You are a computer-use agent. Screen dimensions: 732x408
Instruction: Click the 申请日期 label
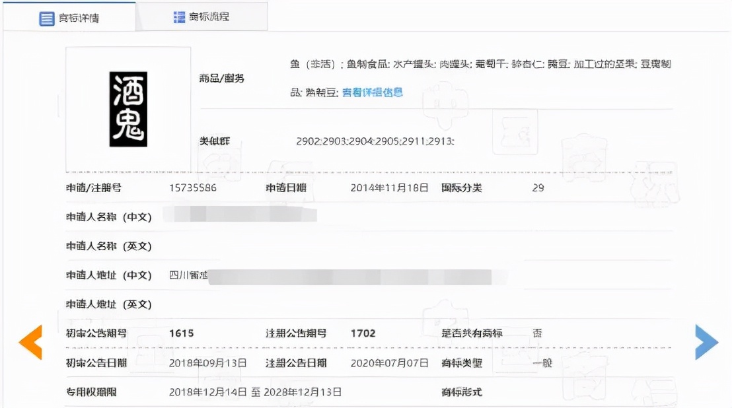pos(285,188)
